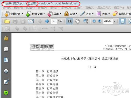The image size is (131, 98).
Task: Click the Print icon
Action: pos(15,21)
